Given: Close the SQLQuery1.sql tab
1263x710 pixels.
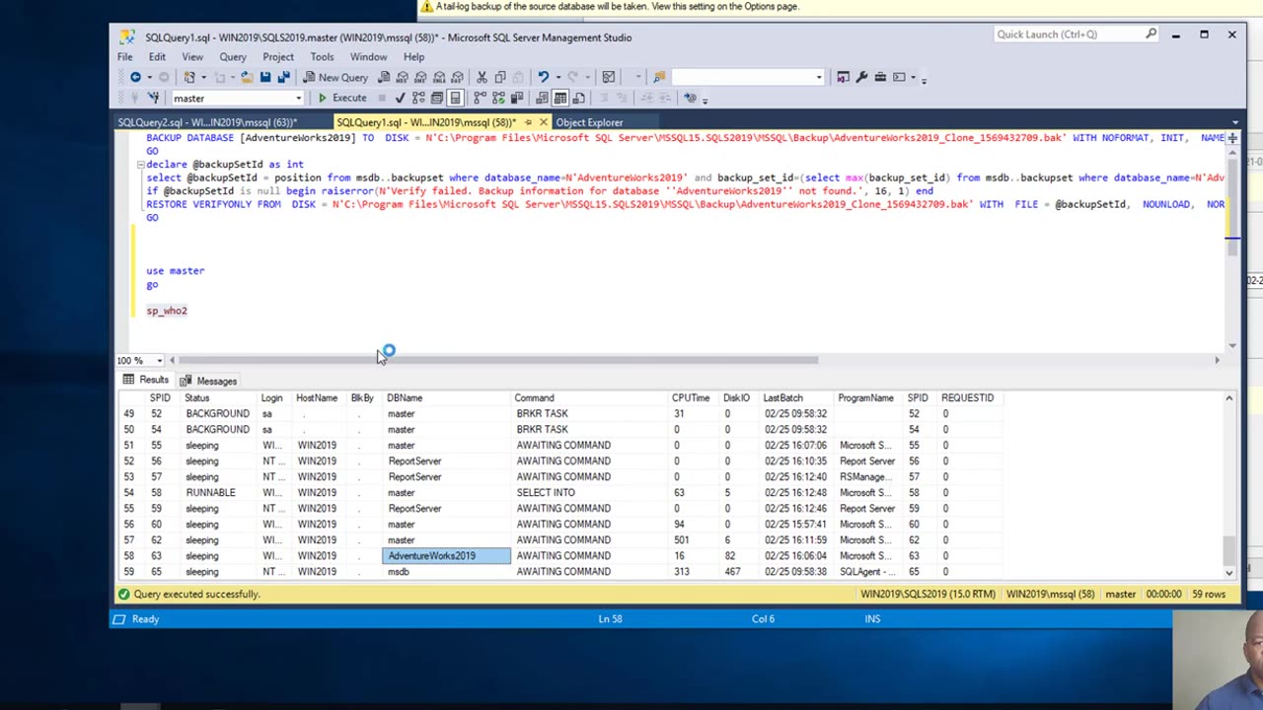Looking at the screenshot, I should point(543,122).
